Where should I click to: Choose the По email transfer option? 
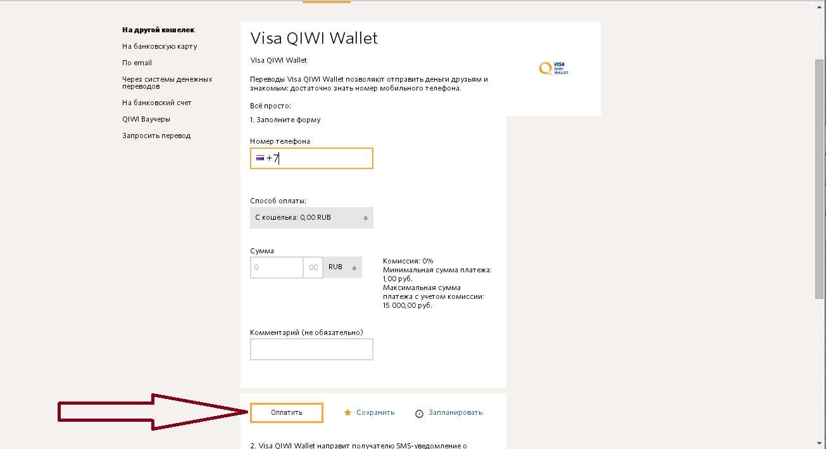tap(137, 63)
